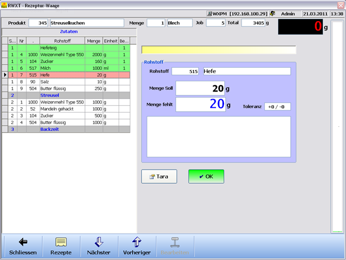The width and height of the screenshot is (346, 260).
Task: Select the Mandeln gehackt row
Action: click(62, 108)
